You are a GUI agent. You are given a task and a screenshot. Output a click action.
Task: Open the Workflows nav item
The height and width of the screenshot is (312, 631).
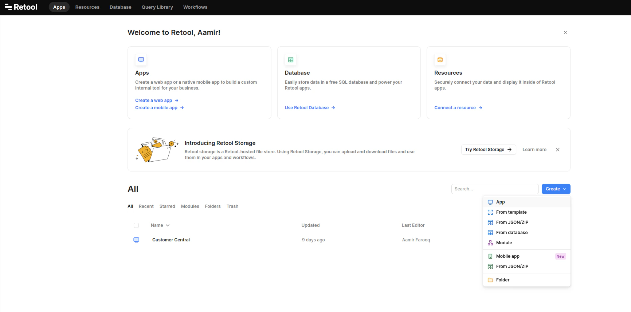(195, 7)
